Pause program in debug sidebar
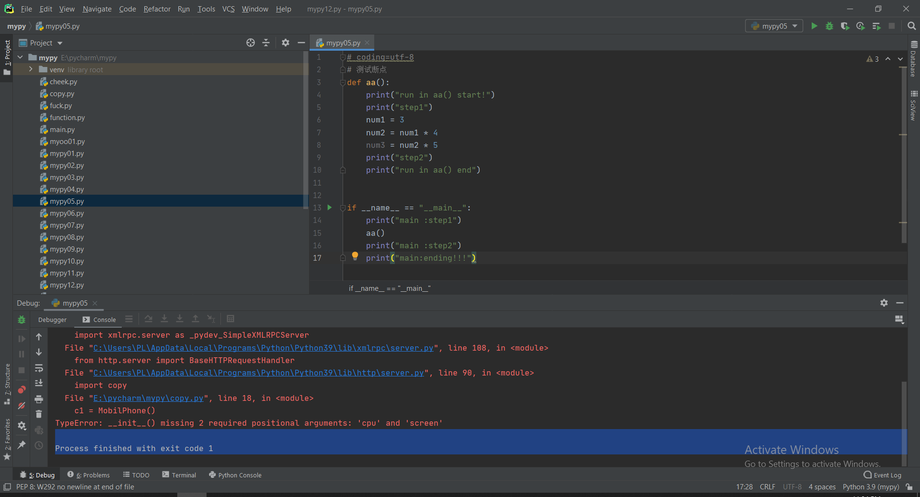Screen dimensions: 920x497 [x=22, y=354]
